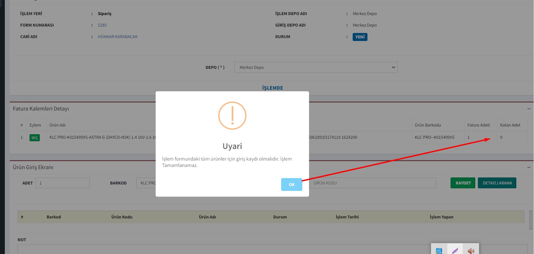
Task: Open form number 5285 link
Action: (102, 25)
